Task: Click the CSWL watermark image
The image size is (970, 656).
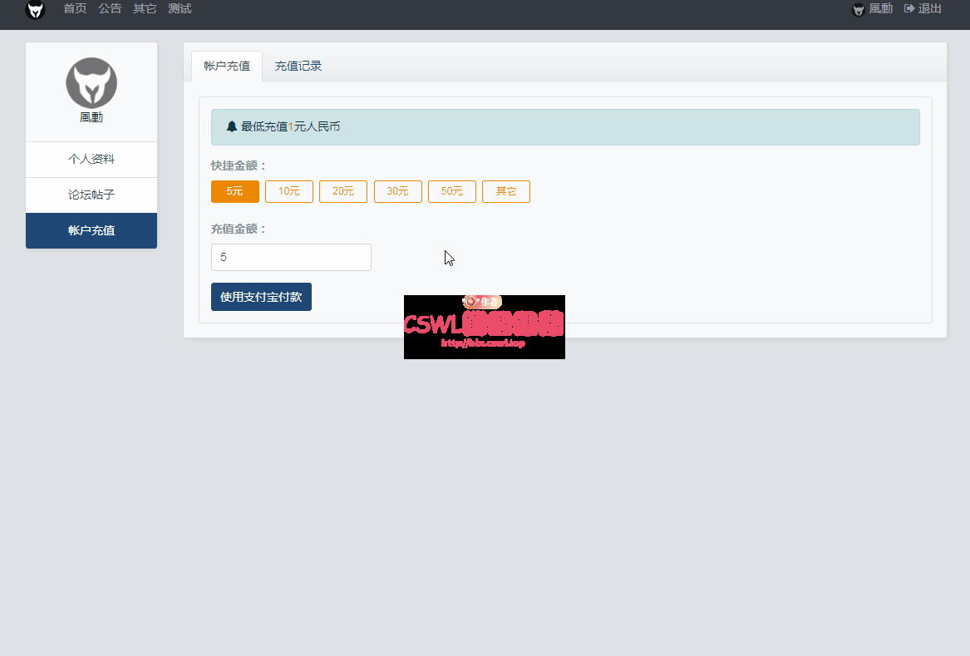Action: [484, 327]
